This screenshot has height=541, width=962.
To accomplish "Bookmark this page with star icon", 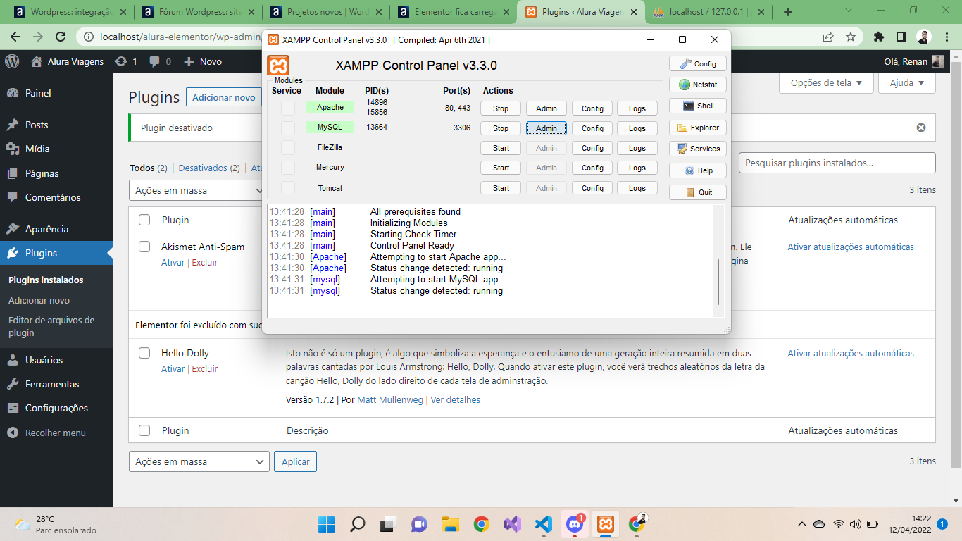I will tap(851, 37).
